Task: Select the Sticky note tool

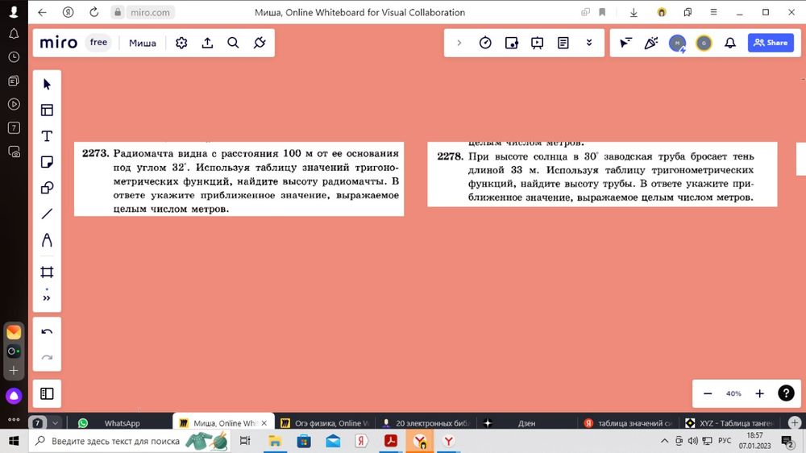Action: 47,162
